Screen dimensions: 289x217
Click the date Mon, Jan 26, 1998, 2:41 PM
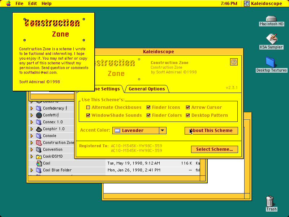point(134,170)
